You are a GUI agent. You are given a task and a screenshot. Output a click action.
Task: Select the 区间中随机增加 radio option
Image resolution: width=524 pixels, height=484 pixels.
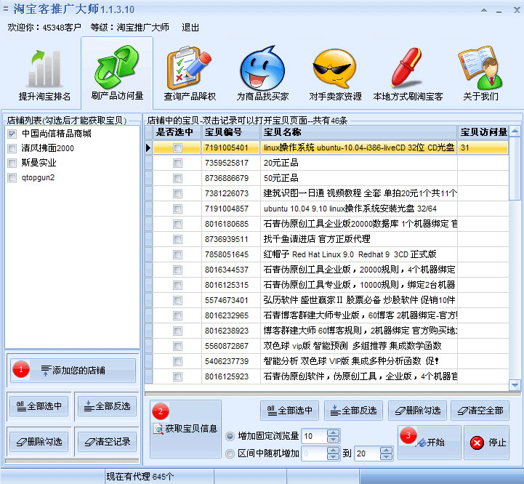pos(230,453)
